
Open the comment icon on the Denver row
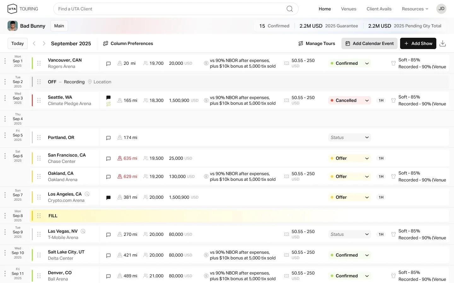pos(108,276)
